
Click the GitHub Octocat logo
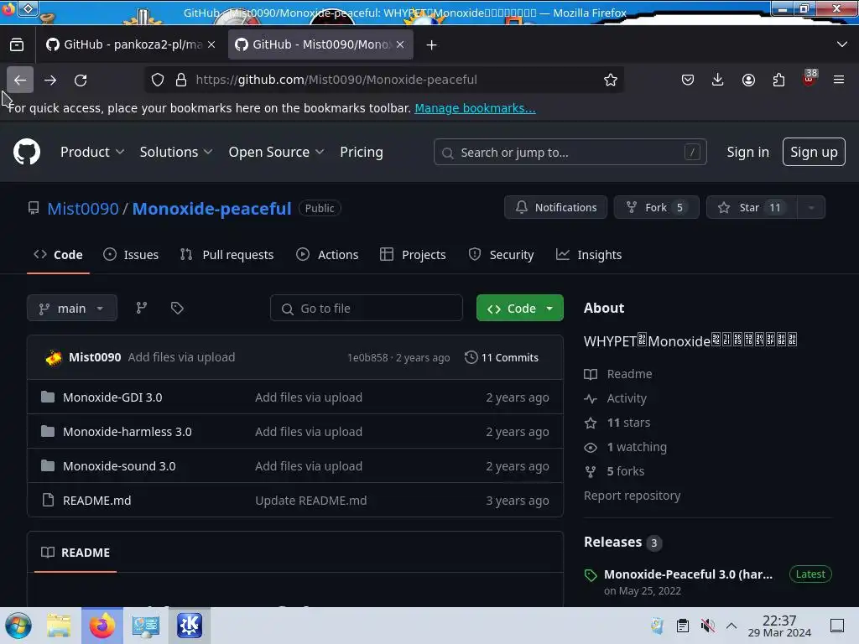(x=27, y=152)
